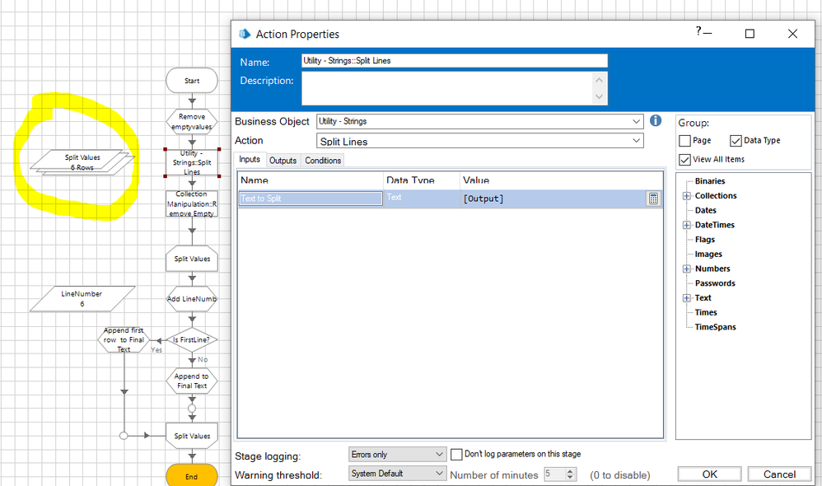Switch to the Conditions tab
This screenshot has height=486, width=822.
click(x=323, y=160)
